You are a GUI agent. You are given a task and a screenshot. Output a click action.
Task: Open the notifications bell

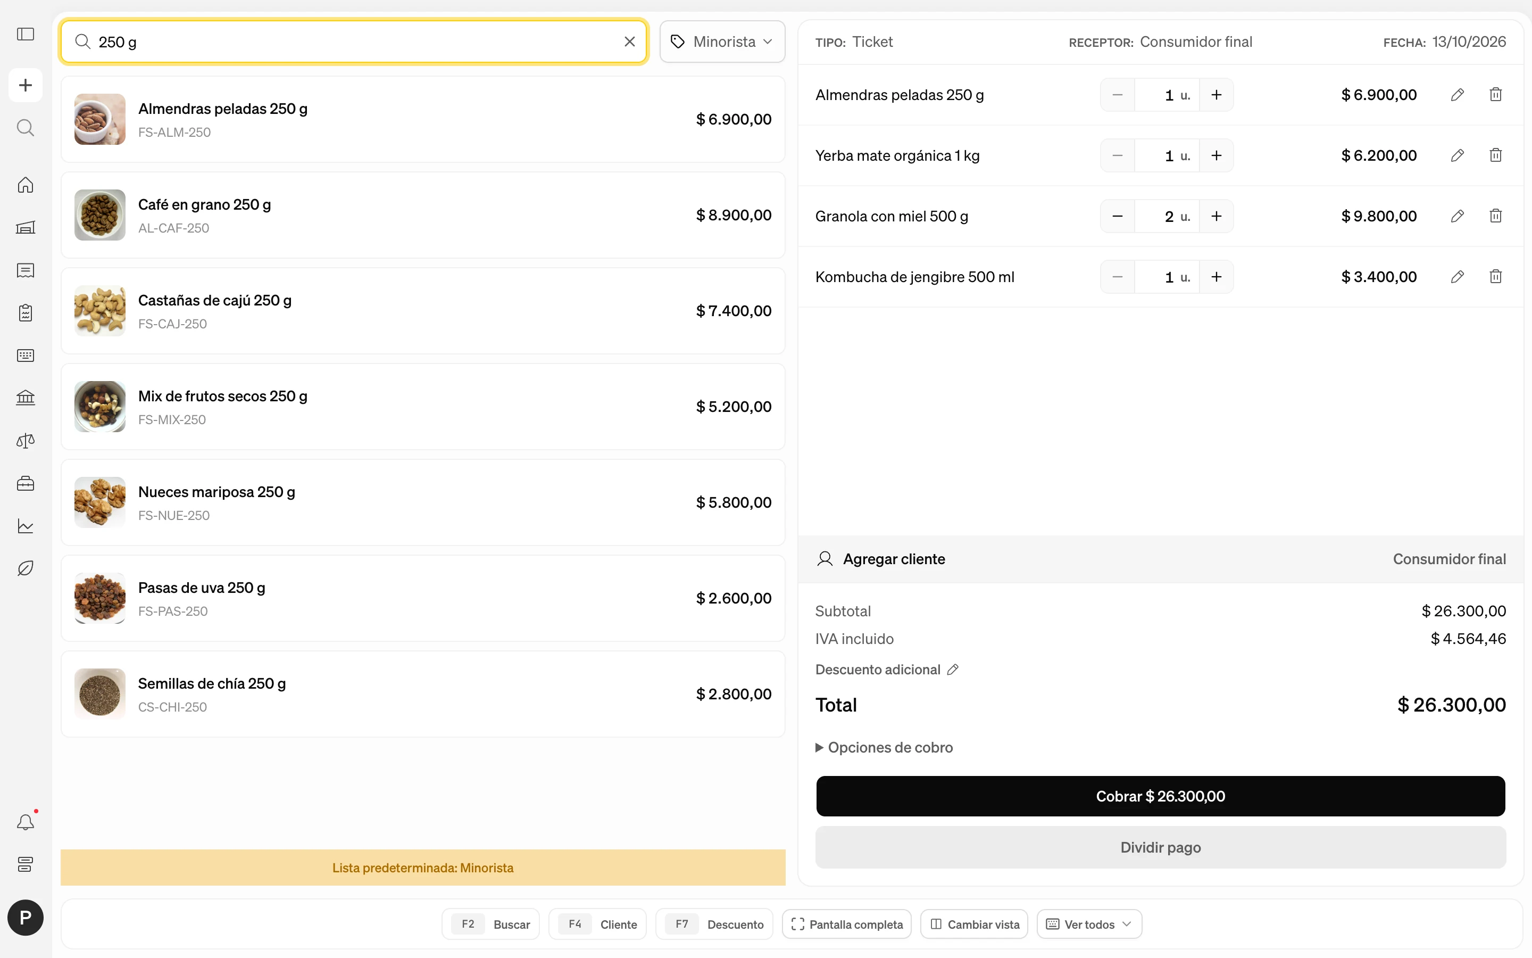click(26, 822)
